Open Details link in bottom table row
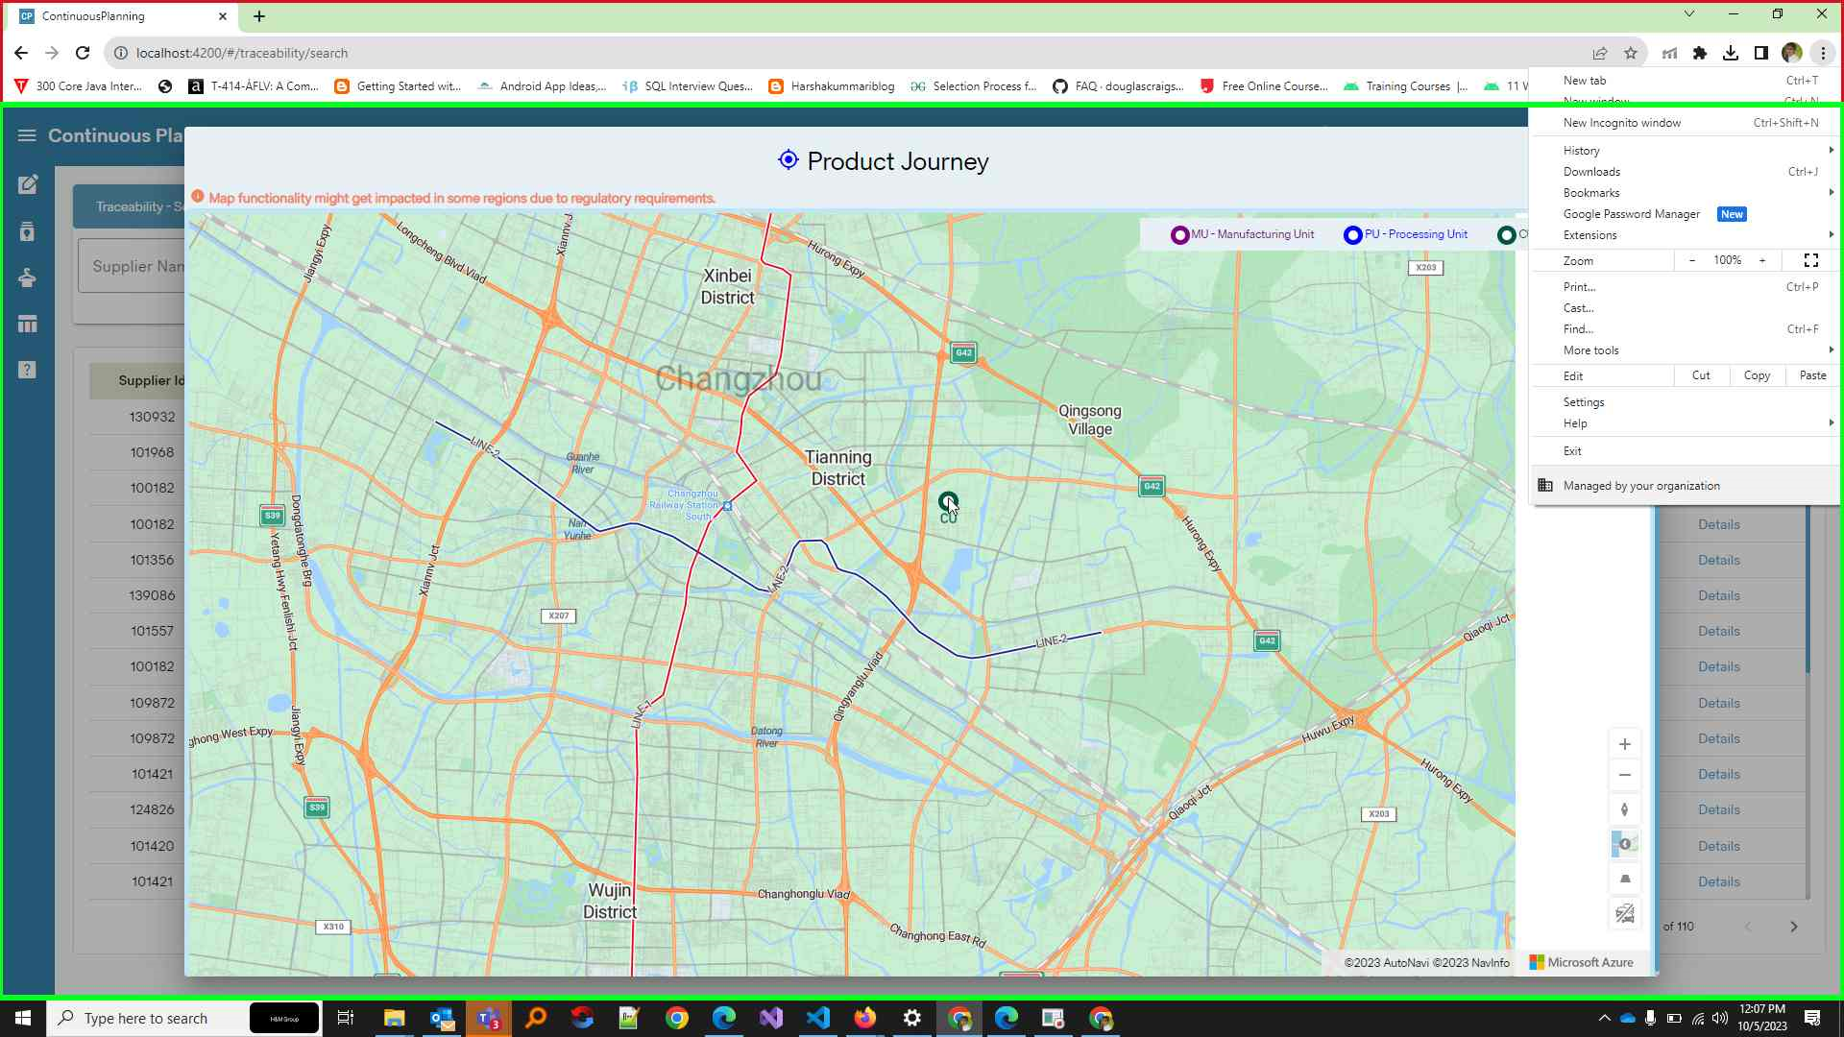This screenshot has height=1037, width=1844. tap(1718, 881)
